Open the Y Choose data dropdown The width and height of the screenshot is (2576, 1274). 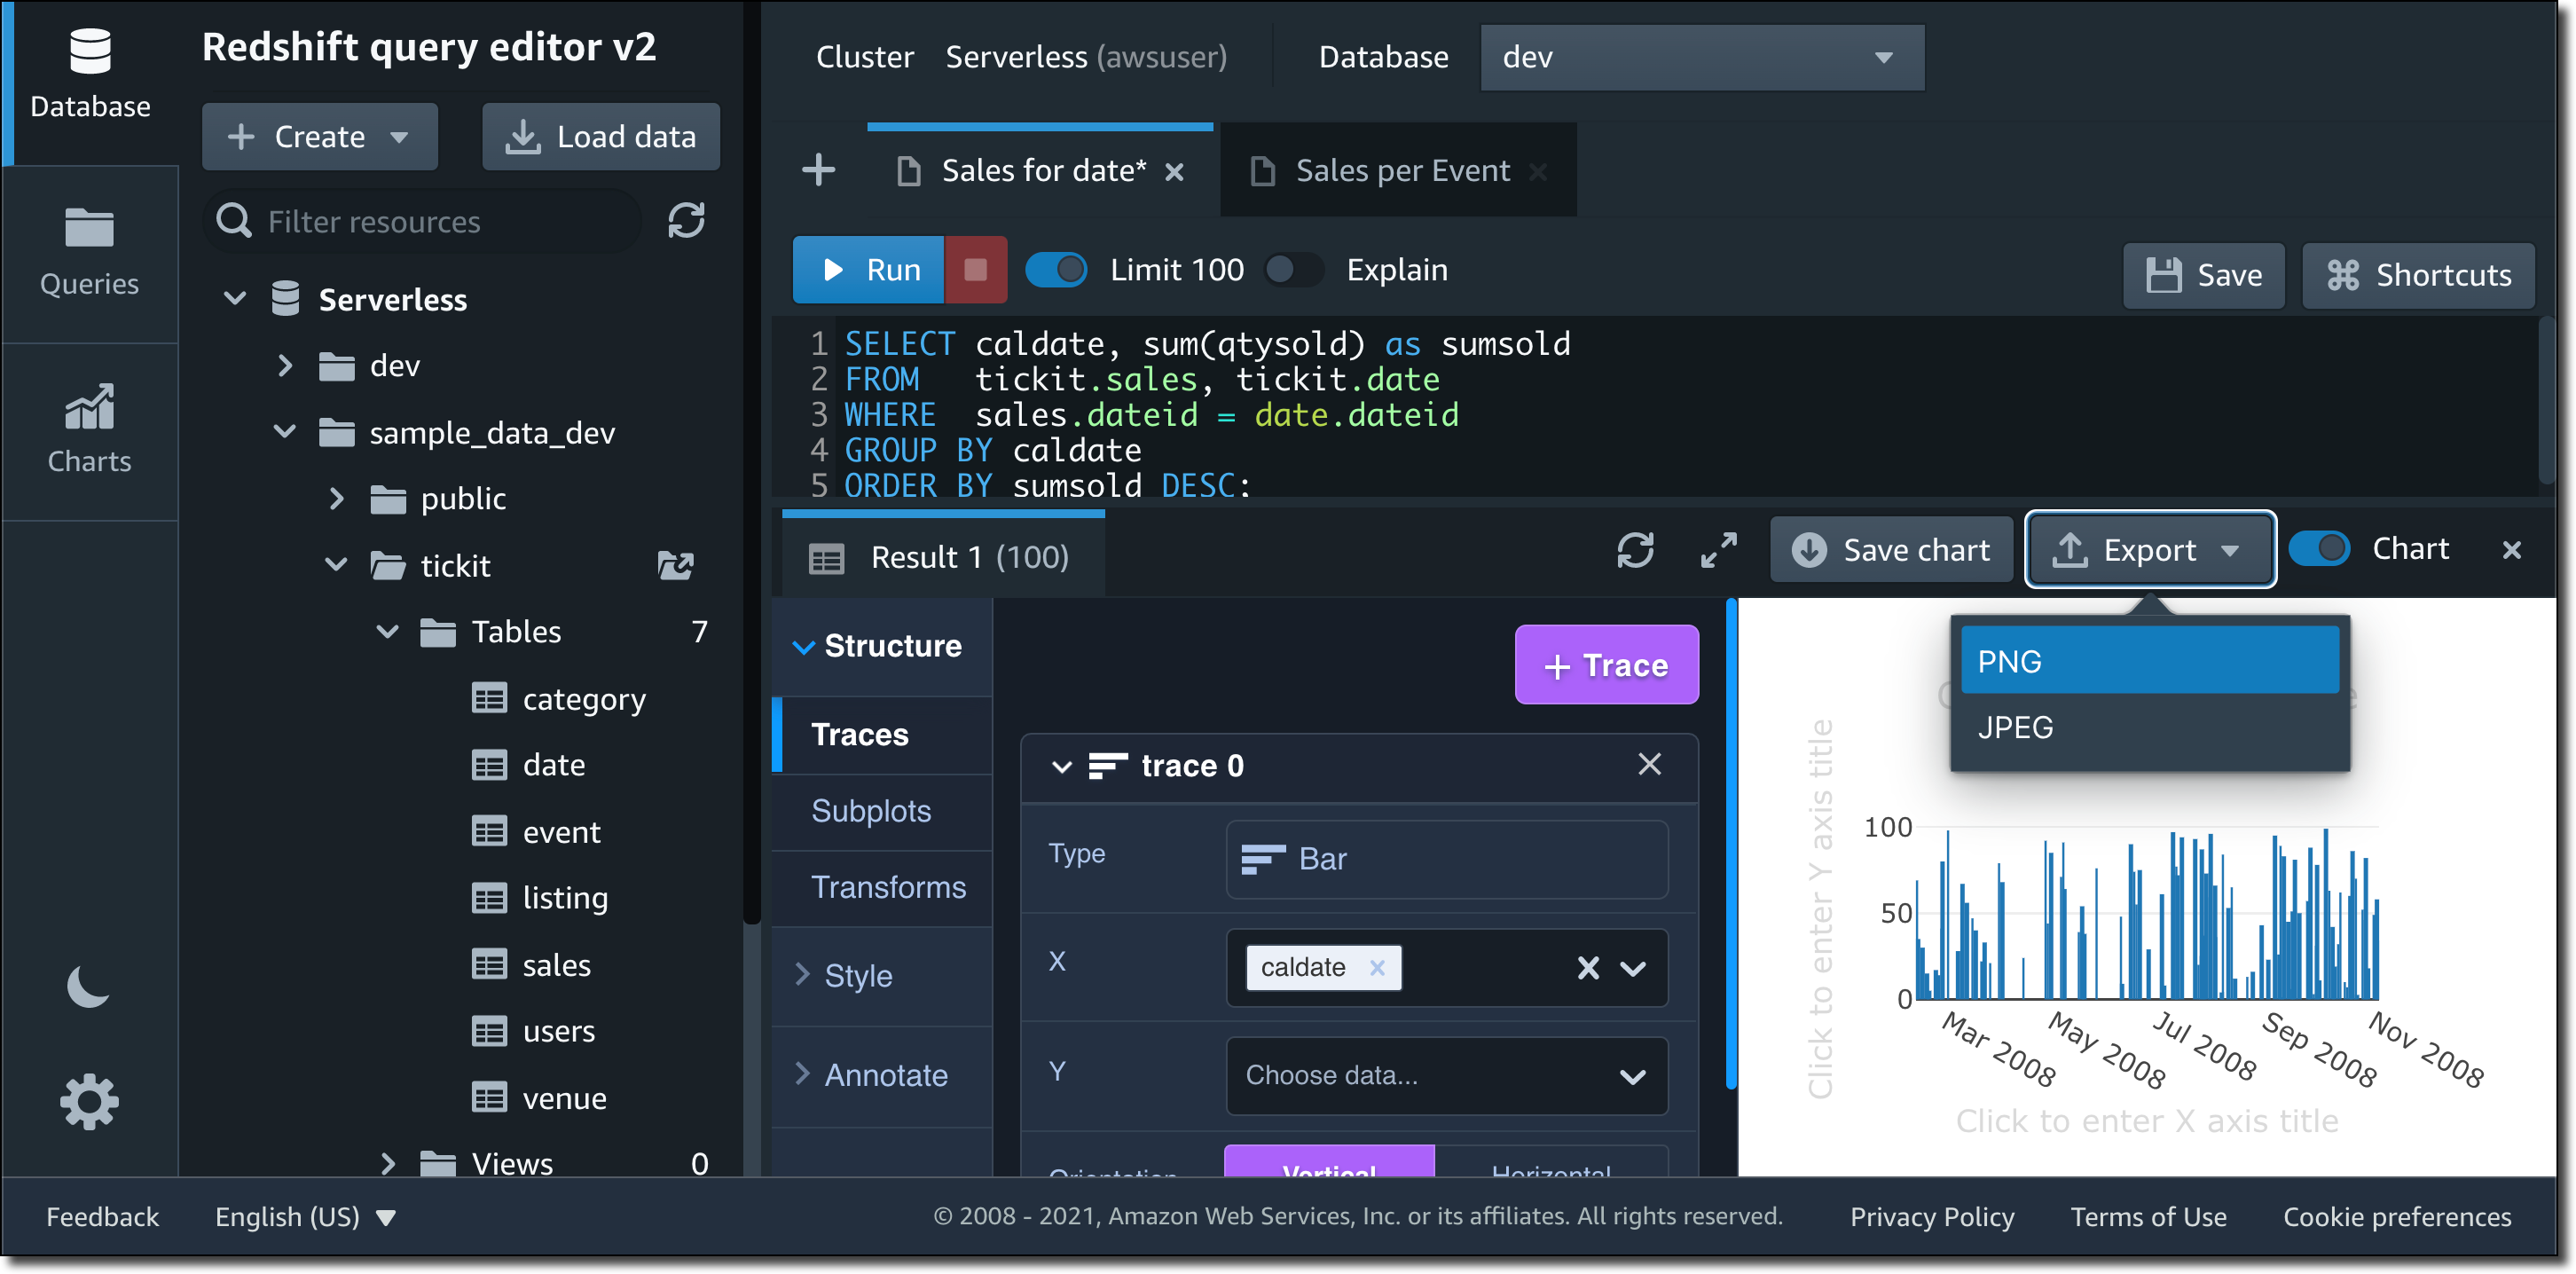(x=1445, y=1076)
